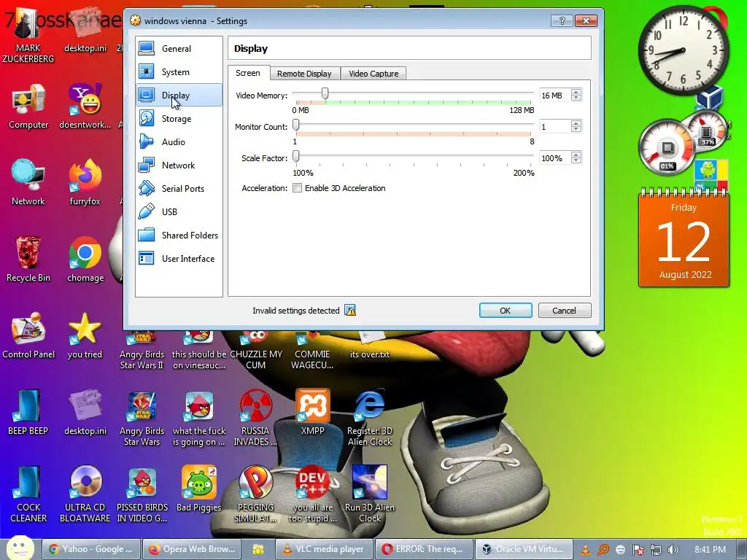The image size is (747, 560).
Task: Click the Video Memory slider handle
Action: [x=325, y=94]
